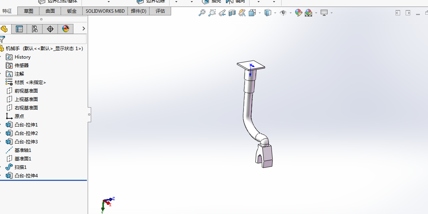Click History folder icon
The image size is (428, 214).
pyautogui.click(x=9, y=57)
